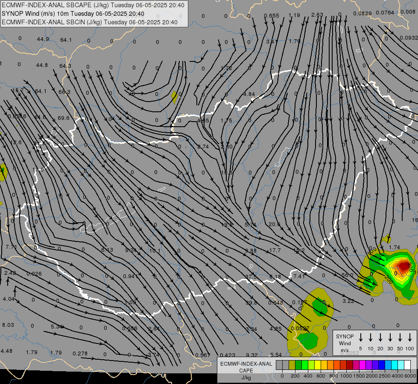This screenshot has width=418, height=384.
Task: Click the wind arrow above the 10 label
Action: point(371,337)
